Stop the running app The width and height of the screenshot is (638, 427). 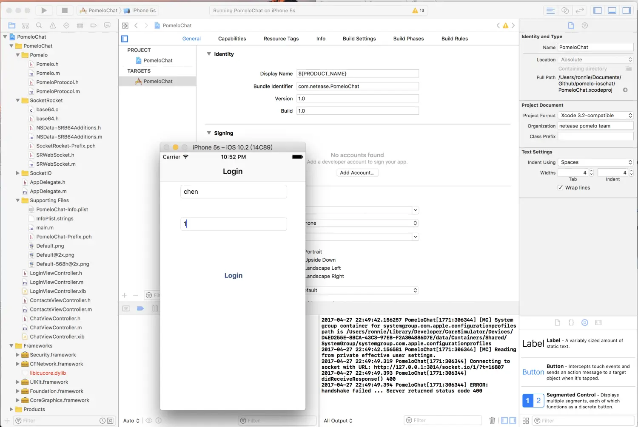pyautogui.click(x=65, y=10)
